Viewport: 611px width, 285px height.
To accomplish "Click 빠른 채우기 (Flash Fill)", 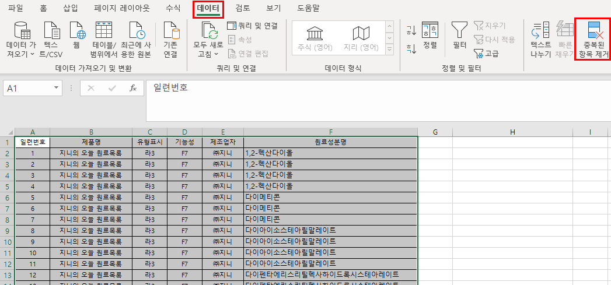I will 564,40.
